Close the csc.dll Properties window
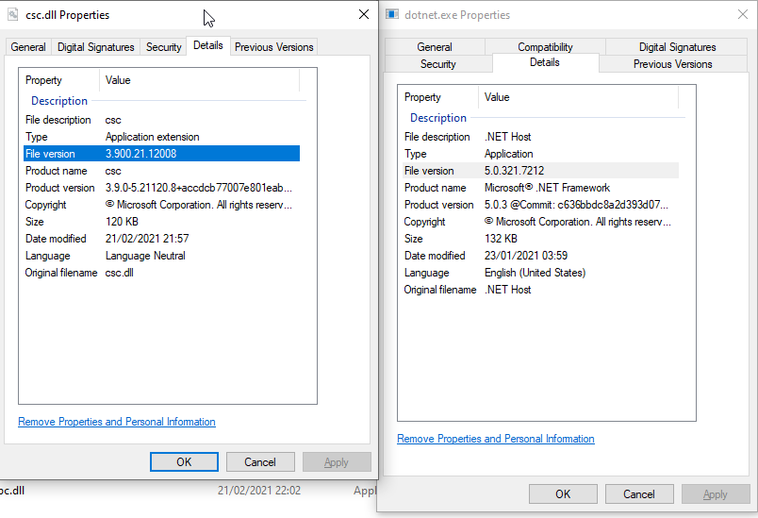The height and width of the screenshot is (518, 758). (x=364, y=14)
